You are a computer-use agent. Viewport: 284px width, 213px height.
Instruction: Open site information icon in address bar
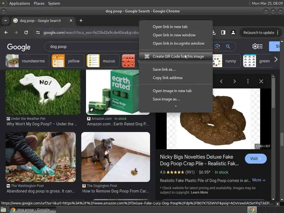(x=38, y=32)
